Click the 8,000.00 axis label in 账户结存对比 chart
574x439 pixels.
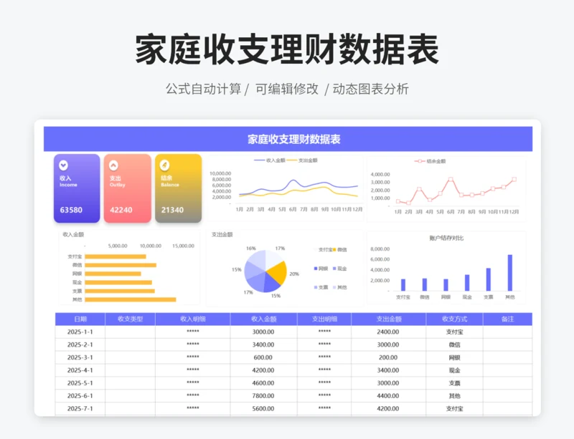(380, 249)
